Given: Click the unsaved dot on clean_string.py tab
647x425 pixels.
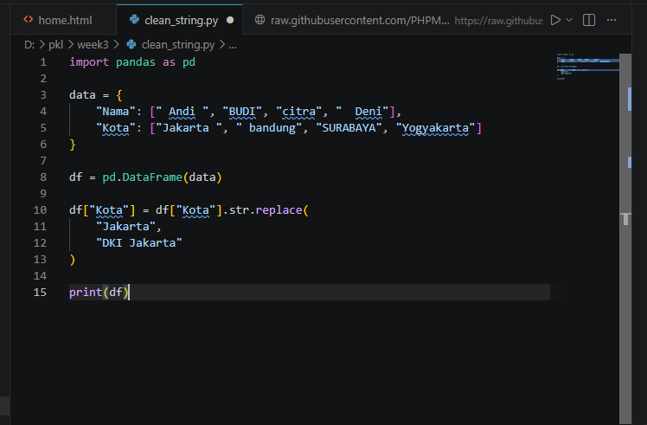Looking at the screenshot, I should (230, 20).
